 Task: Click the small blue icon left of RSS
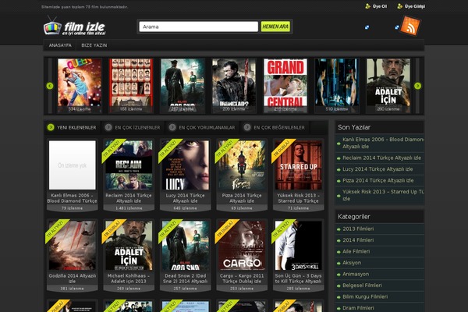(x=397, y=27)
